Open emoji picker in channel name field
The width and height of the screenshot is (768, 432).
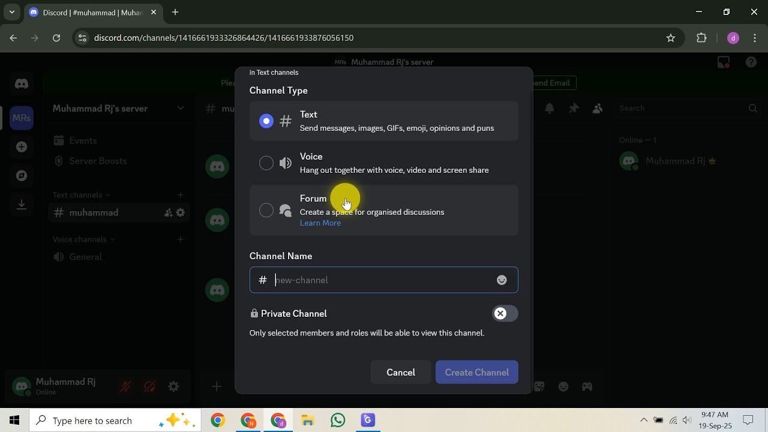(502, 280)
